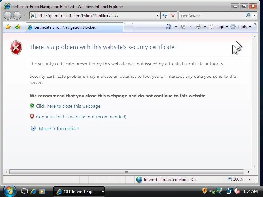The image size is (263, 197).
Task: Click Continue to this website (not recommended)
Action: coord(82,117)
